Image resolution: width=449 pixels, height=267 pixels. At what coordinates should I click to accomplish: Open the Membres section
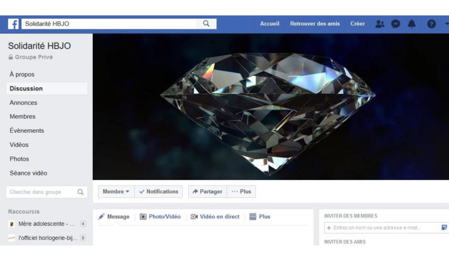coord(23,117)
